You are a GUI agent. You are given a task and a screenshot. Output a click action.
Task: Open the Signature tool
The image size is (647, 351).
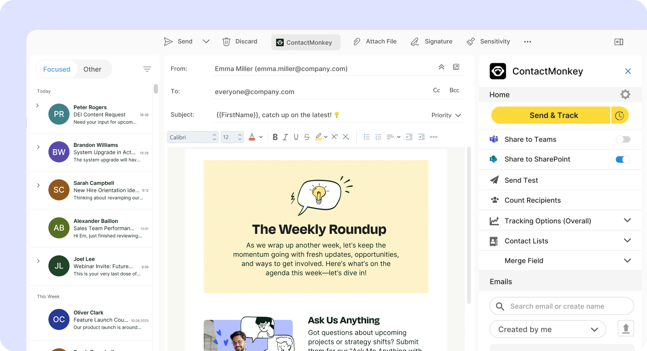coord(414,41)
